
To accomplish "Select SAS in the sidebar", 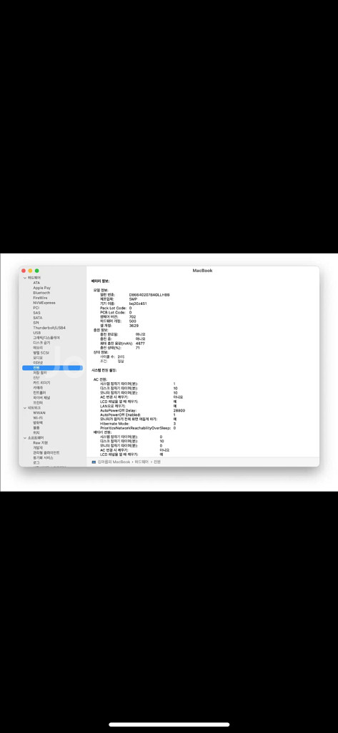I will click(x=36, y=313).
